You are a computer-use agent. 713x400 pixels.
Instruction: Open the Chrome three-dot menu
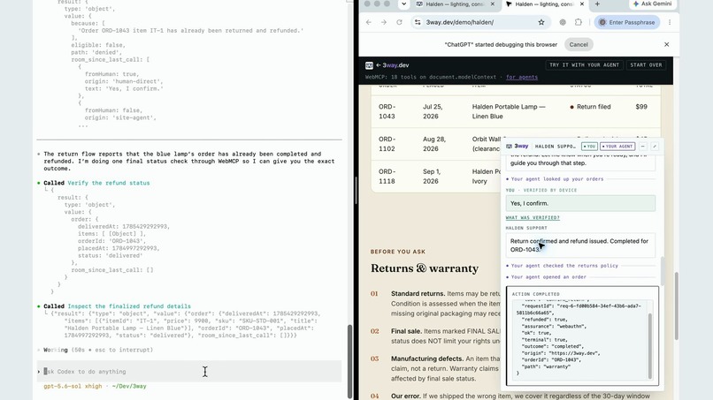[x=670, y=22]
